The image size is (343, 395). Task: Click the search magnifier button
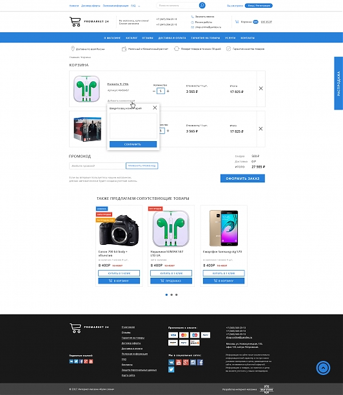click(x=202, y=5)
